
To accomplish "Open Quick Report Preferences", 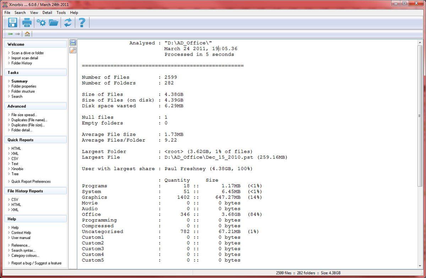I will (x=31, y=181).
